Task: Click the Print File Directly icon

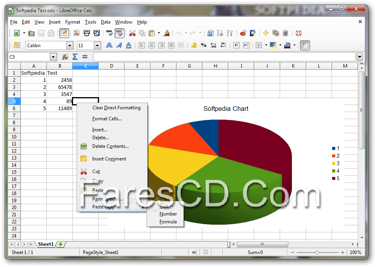Action: click(x=86, y=33)
